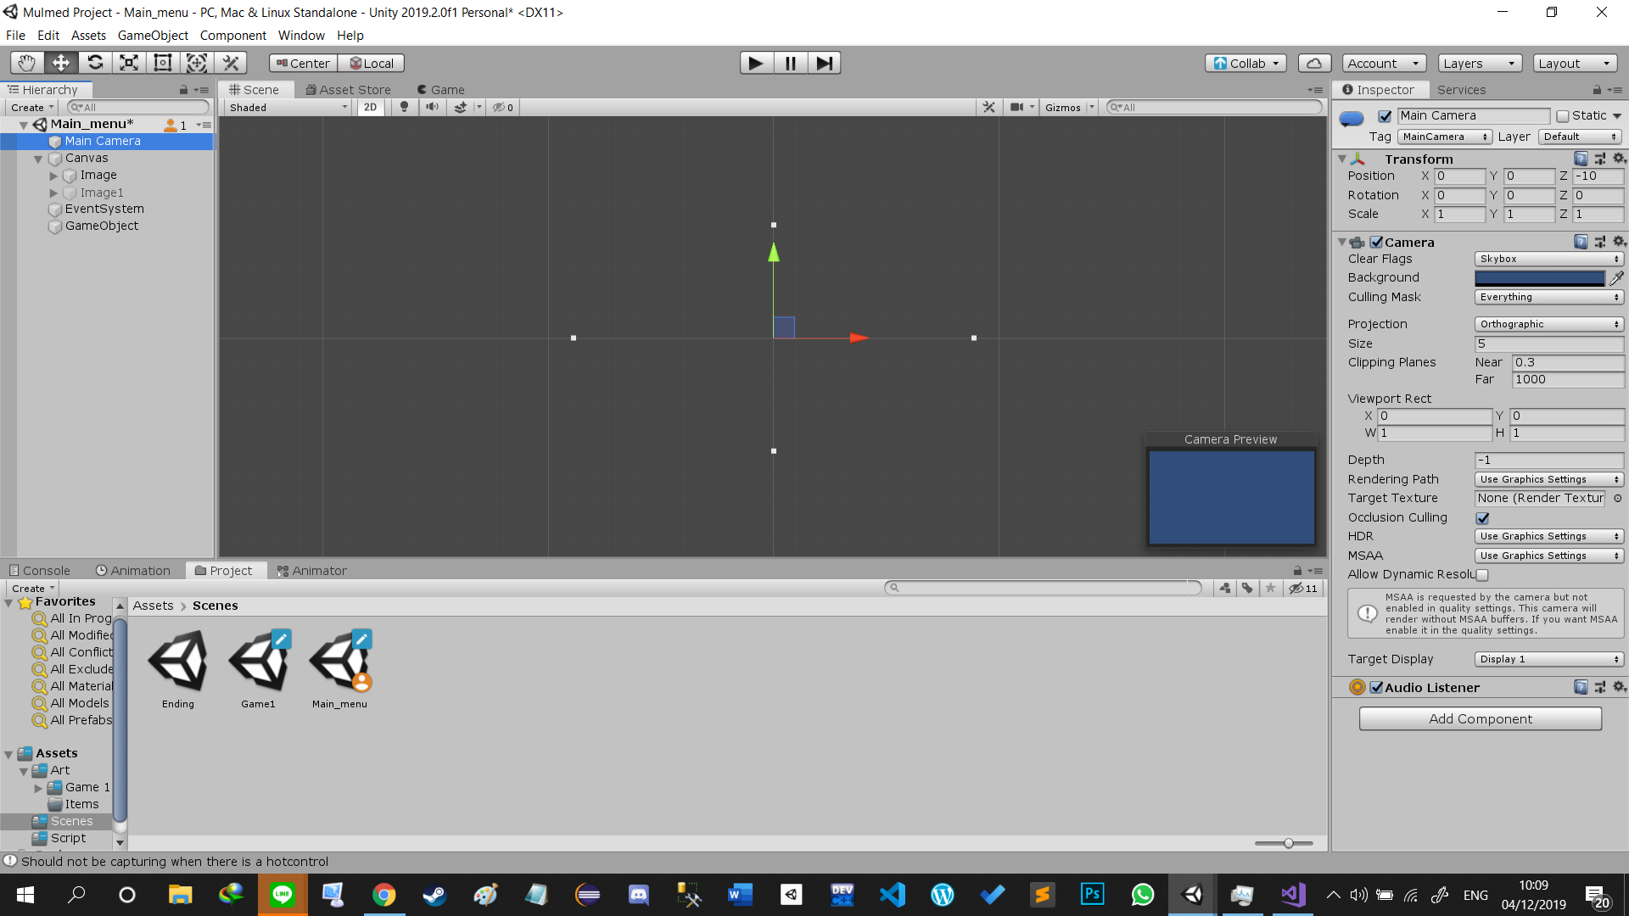Switch to the Animator tab
This screenshot has height=916, width=1629.
(x=311, y=571)
